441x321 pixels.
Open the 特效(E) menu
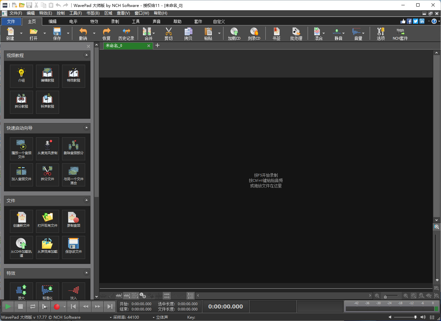coord(46,13)
